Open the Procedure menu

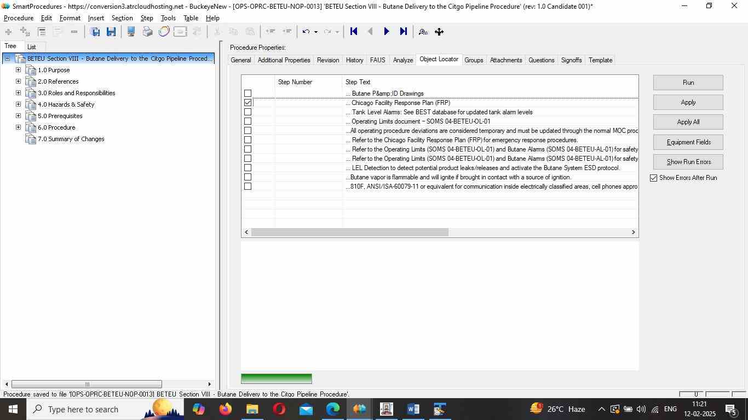19,18
